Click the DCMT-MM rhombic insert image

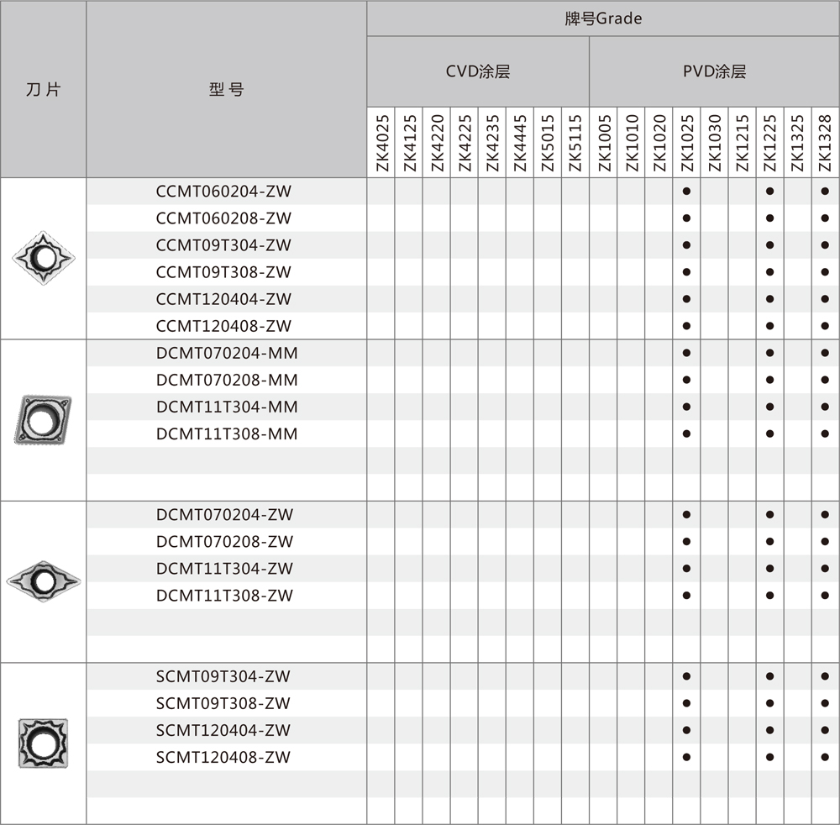43,419
